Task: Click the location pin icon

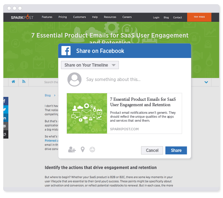Action: pyautogui.click(x=83, y=150)
